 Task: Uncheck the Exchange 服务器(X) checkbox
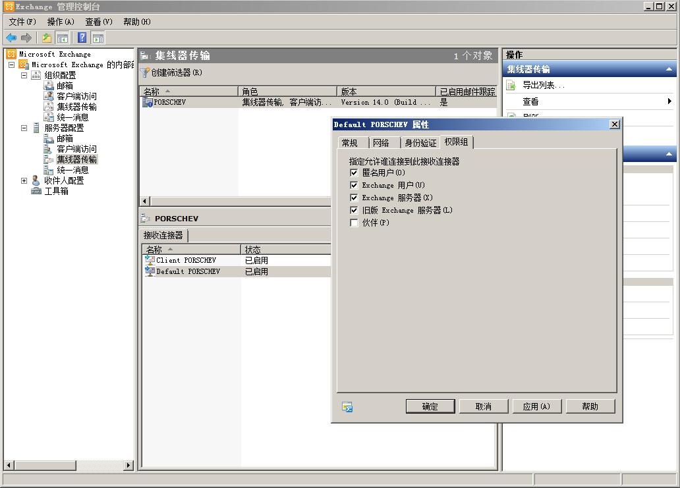pyautogui.click(x=354, y=198)
